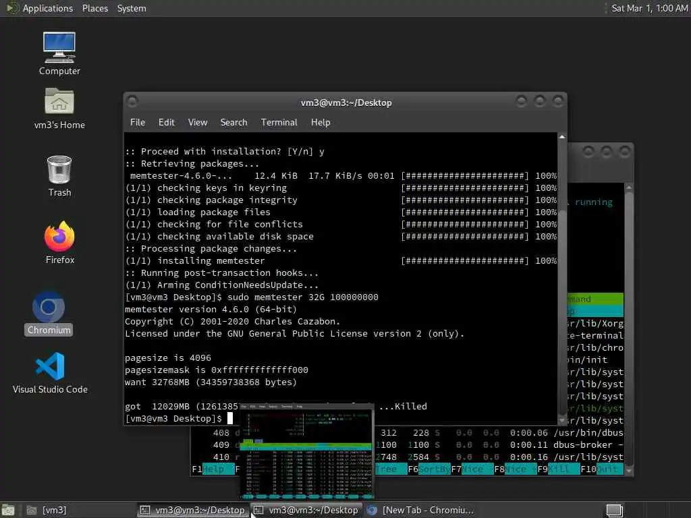
Task: Click F10 Quit in htop function bar
Action: coord(601,469)
